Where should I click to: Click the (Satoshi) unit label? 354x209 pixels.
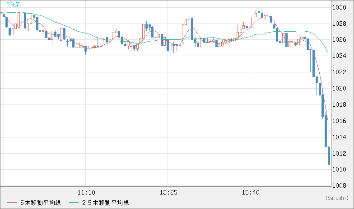coord(337,198)
